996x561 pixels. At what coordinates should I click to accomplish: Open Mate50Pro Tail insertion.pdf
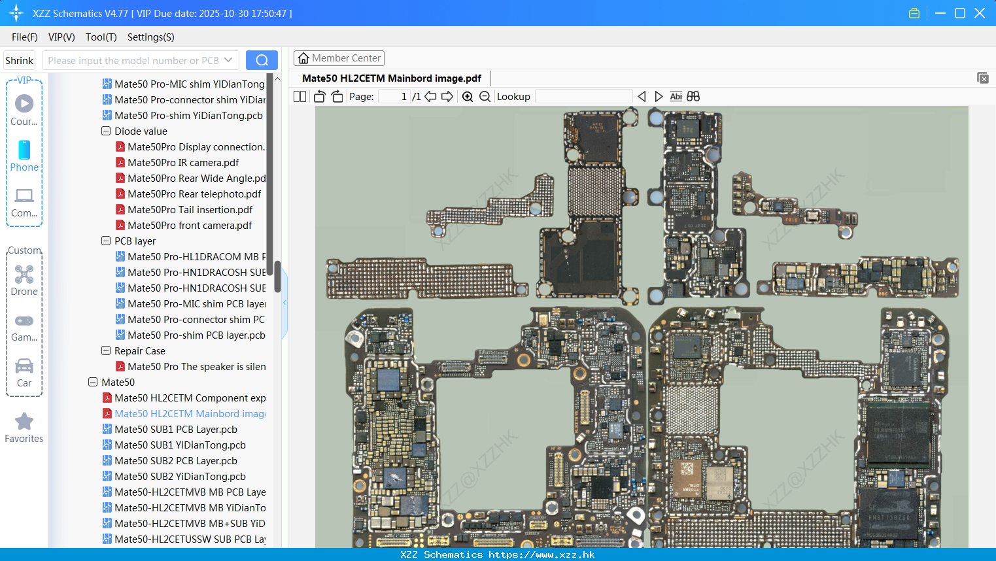click(x=184, y=209)
